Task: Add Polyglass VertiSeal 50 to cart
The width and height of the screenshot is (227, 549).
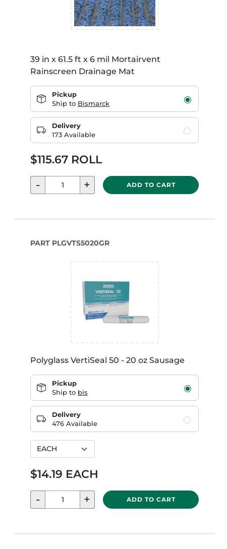Action: click(151, 499)
